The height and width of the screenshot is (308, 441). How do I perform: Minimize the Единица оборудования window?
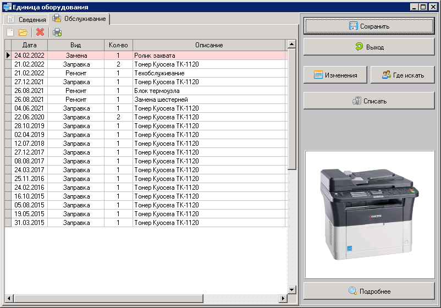(414, 7)
